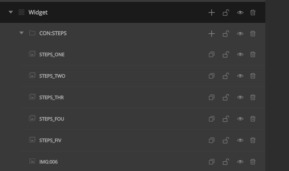The width and height of the screenshot is (289, 171).
Task: Duplicate the STEPS_ONE layer
Action: (x=212, y=55)
